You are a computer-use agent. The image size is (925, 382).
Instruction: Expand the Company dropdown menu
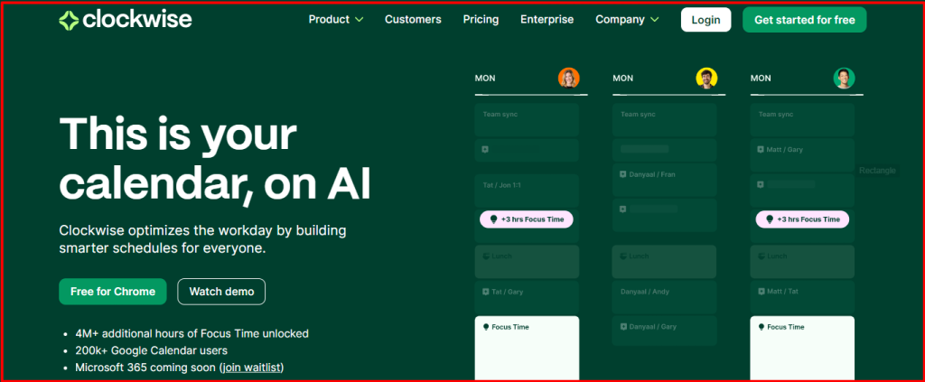pos(627,20)
